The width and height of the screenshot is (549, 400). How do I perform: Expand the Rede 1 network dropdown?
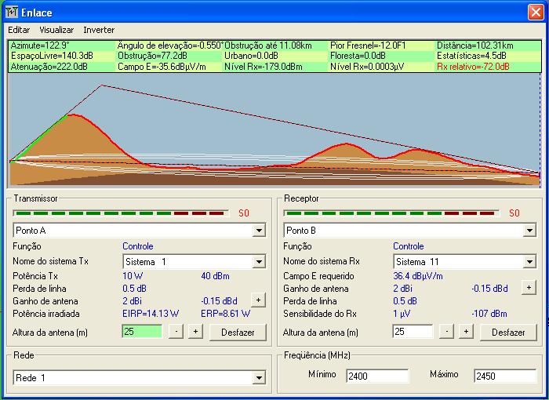click(259, 378)
